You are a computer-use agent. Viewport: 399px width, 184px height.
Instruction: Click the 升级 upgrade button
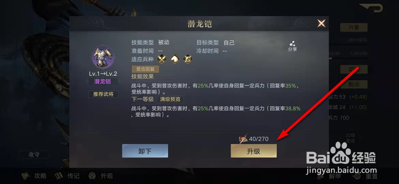254,151
